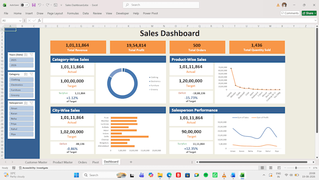Viewport: 319px width, 180px height.
Task: Toggle multi-select on Category slicer
Action: [26, 74]
